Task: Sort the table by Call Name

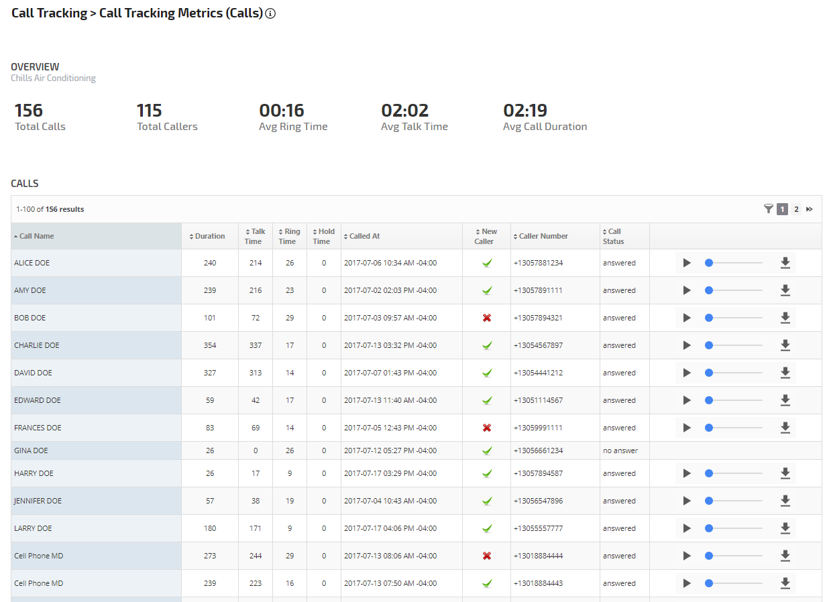Action: click(x=37, y=236)
